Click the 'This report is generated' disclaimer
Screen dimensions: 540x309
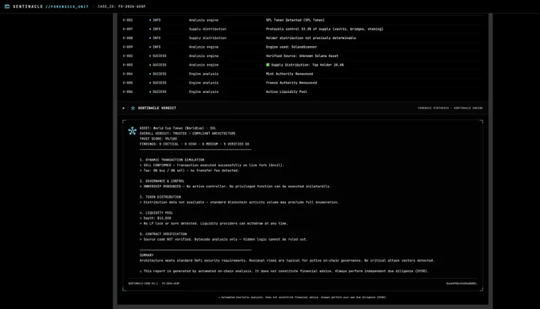click(x=284, y=272)
